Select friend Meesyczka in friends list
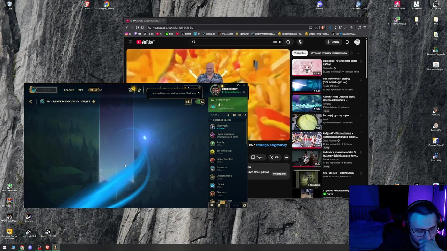Viewport: 447px width, 251px height. click(x=227, y=127)
